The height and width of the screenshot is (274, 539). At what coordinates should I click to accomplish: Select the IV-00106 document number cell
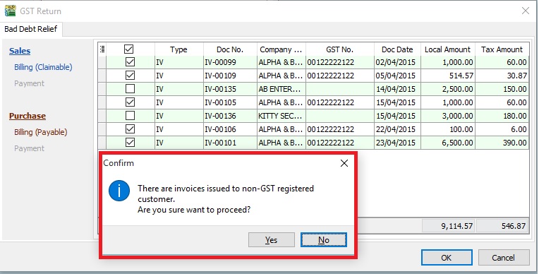point(230,129)
